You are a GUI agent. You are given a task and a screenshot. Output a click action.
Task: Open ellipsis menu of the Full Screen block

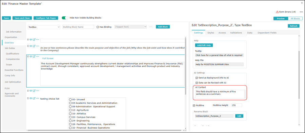pos(38,57)
